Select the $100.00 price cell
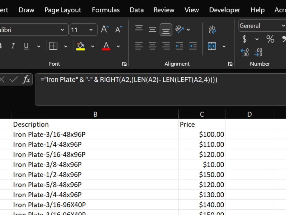Viewport: 286px width, 215px height. pos(202,134)
